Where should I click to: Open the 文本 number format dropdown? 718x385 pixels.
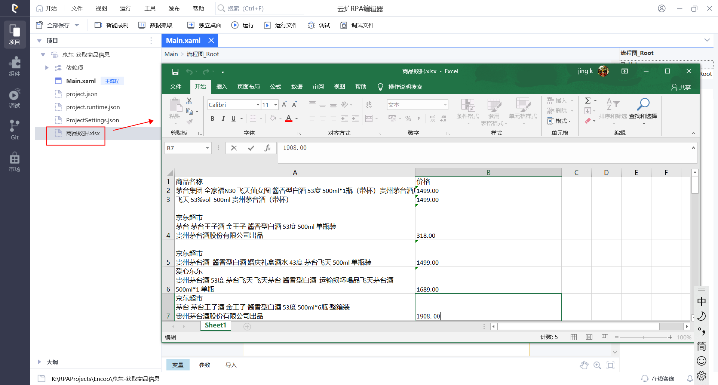445,105
